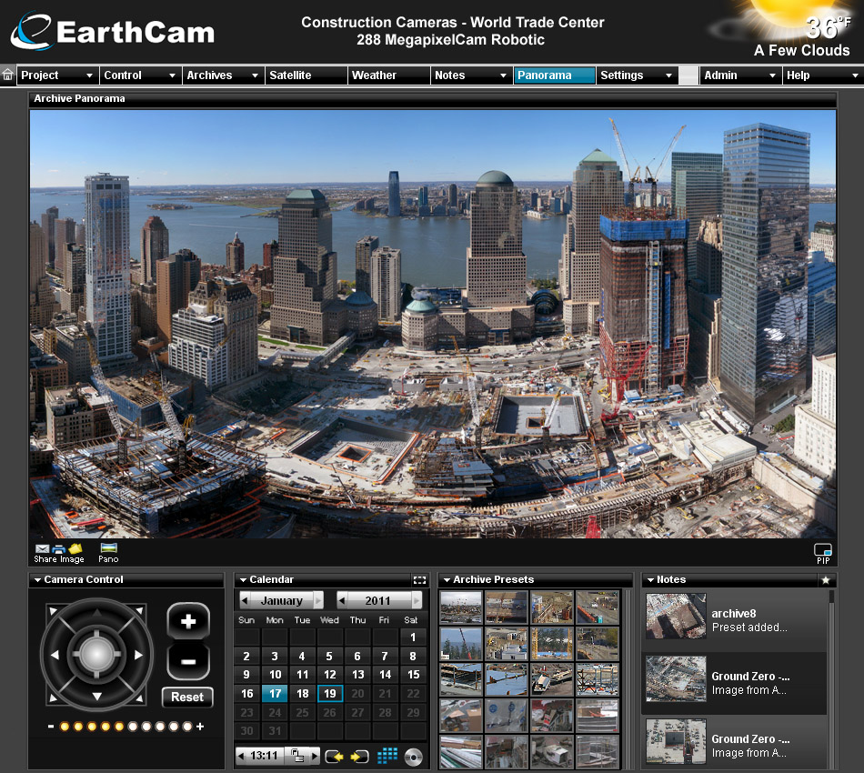This screenshot has width=864, height=773.
Task: Collapse the Archive Presets panel
Action: (x=447, y=579)
